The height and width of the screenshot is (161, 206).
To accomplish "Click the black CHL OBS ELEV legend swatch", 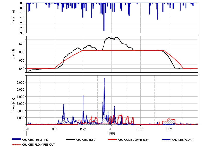I will (x=71, y=140).
